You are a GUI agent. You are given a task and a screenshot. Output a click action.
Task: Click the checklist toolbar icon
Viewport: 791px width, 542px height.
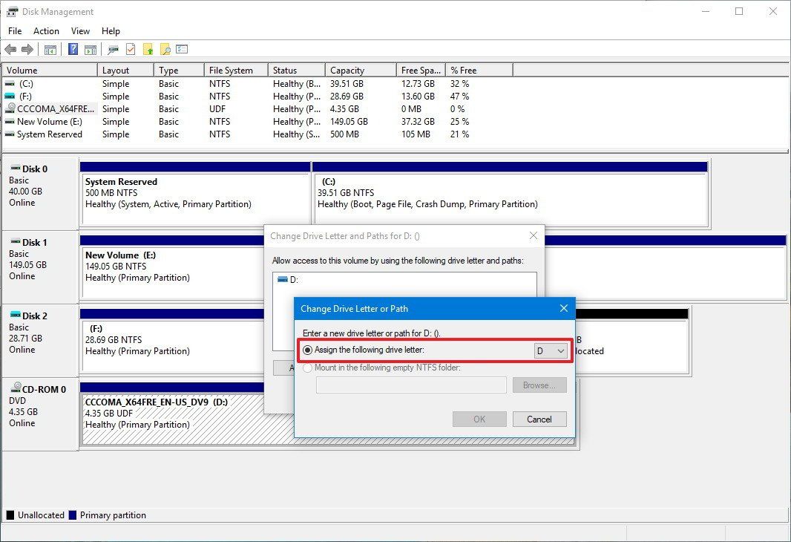[183, 49]
